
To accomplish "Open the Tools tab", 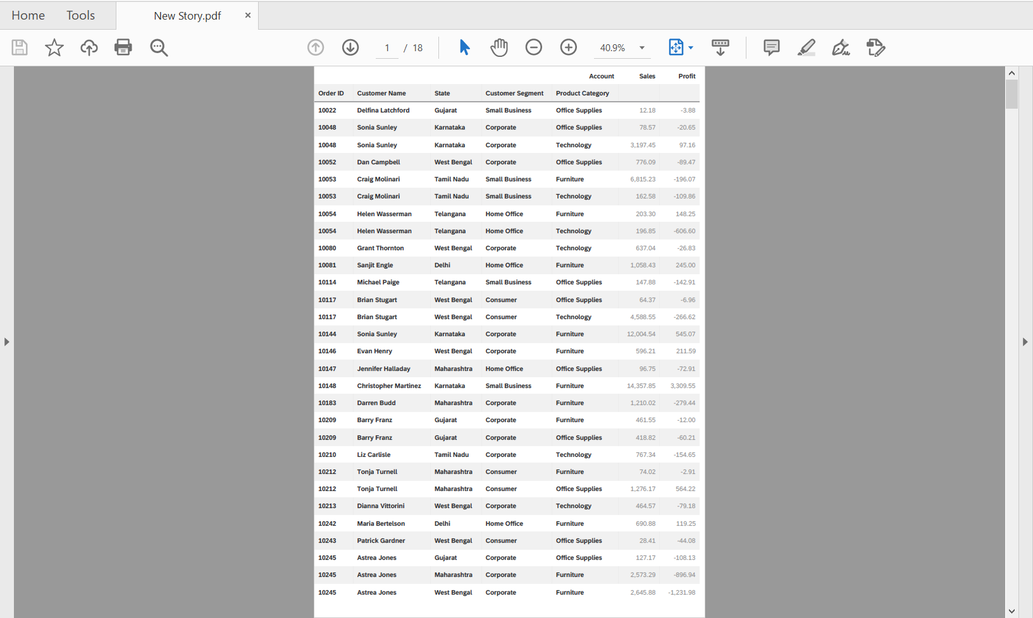I will click(81, 16).
